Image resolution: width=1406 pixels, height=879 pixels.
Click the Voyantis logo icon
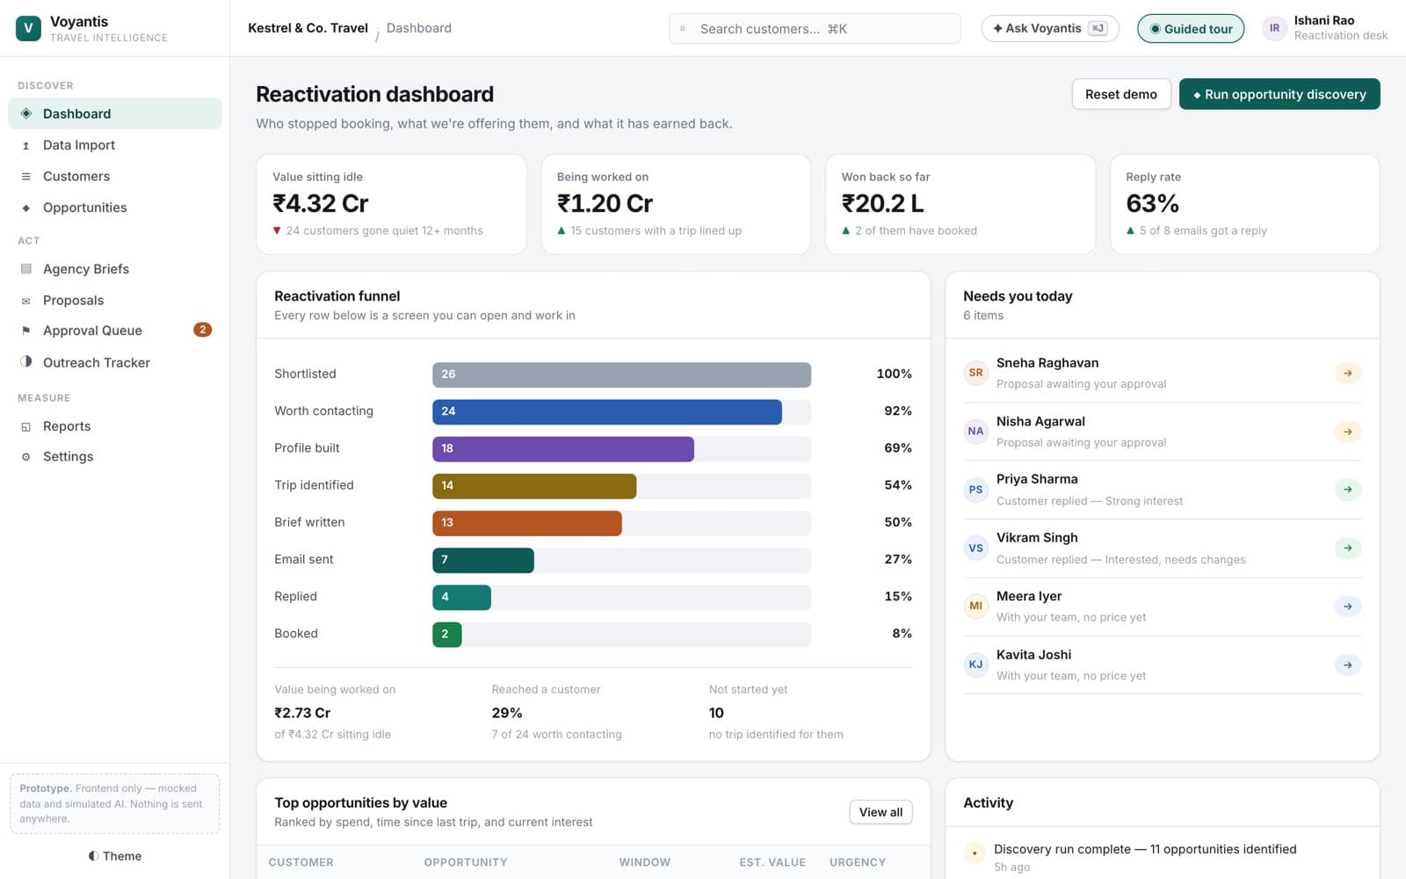click(x=28, y=28)
